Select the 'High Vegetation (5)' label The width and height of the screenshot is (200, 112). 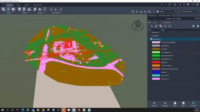(x=166, y=59)
